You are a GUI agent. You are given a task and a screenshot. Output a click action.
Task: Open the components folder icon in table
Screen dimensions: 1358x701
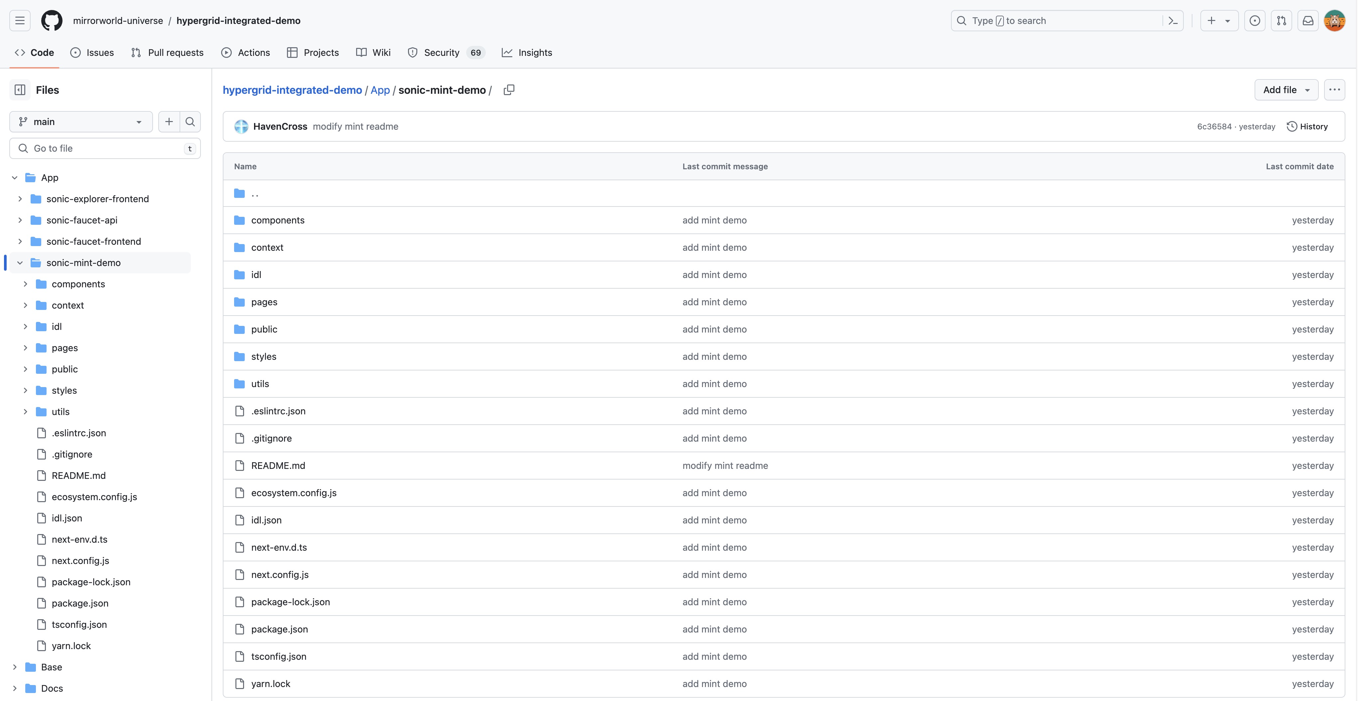pos(239,220)
